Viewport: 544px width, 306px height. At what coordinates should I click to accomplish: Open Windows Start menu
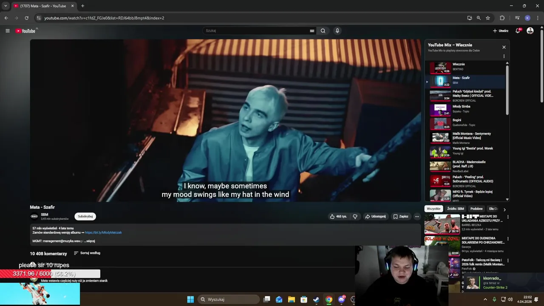190,299
